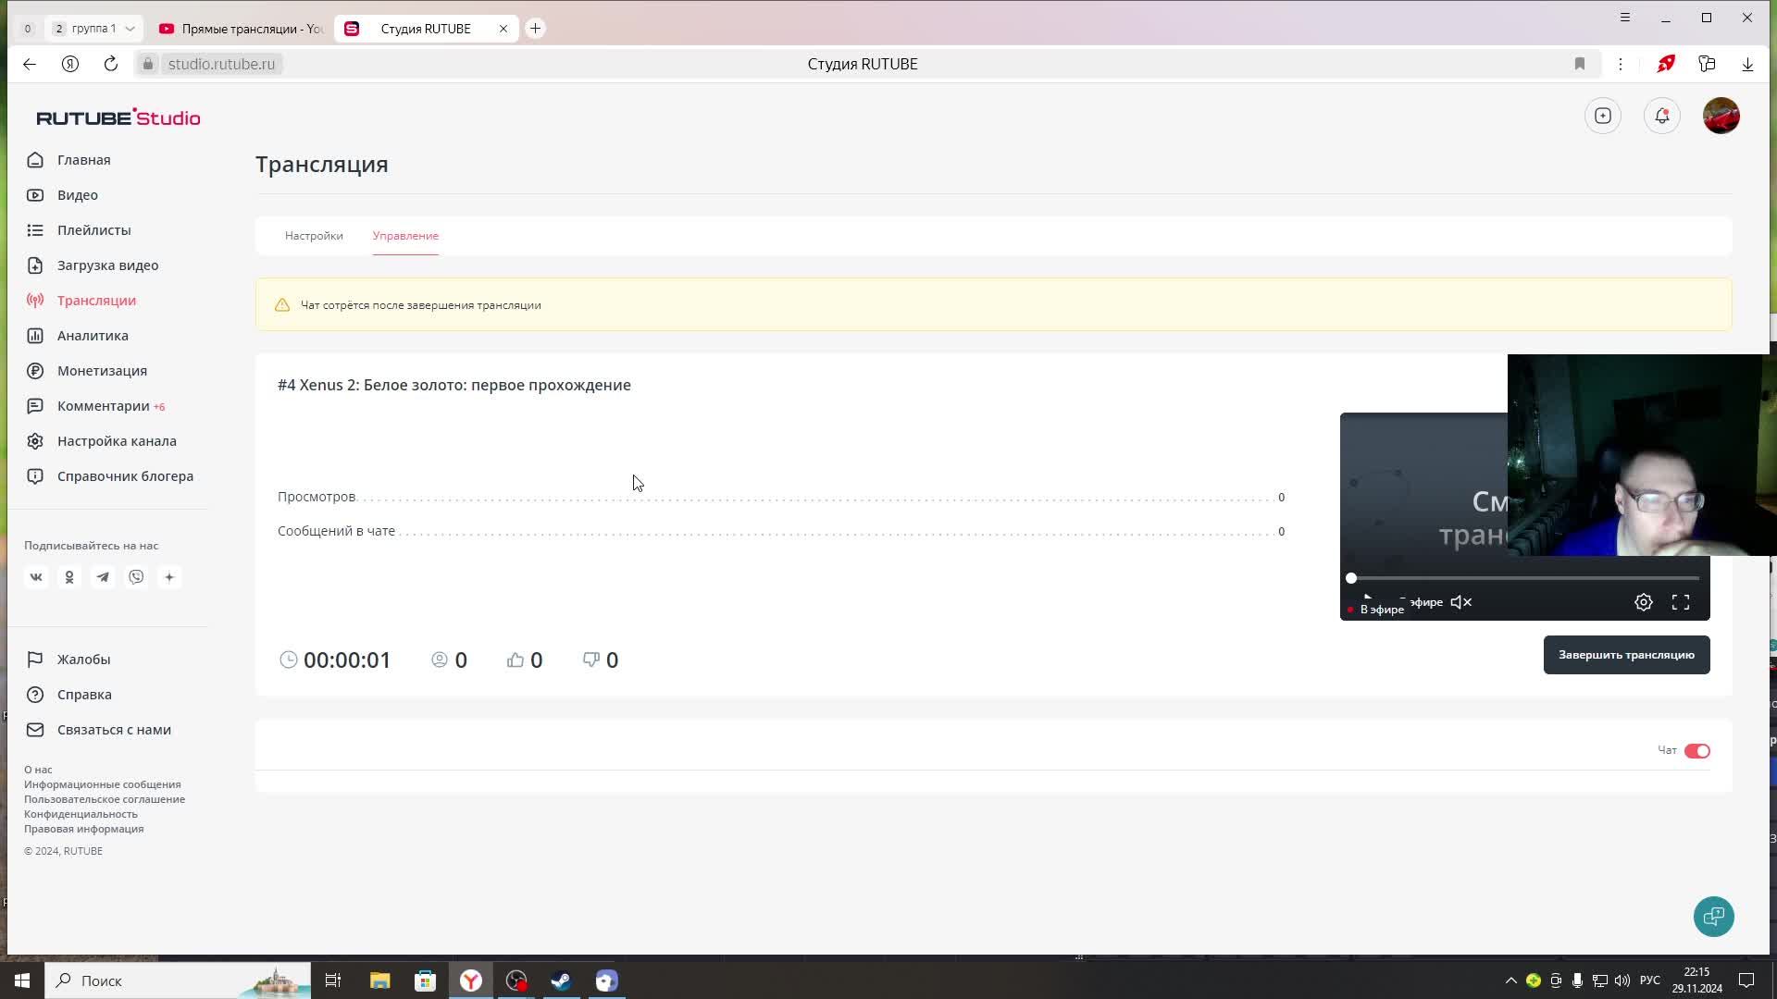Disable the Чат toggle switch

pos(1696,751)
